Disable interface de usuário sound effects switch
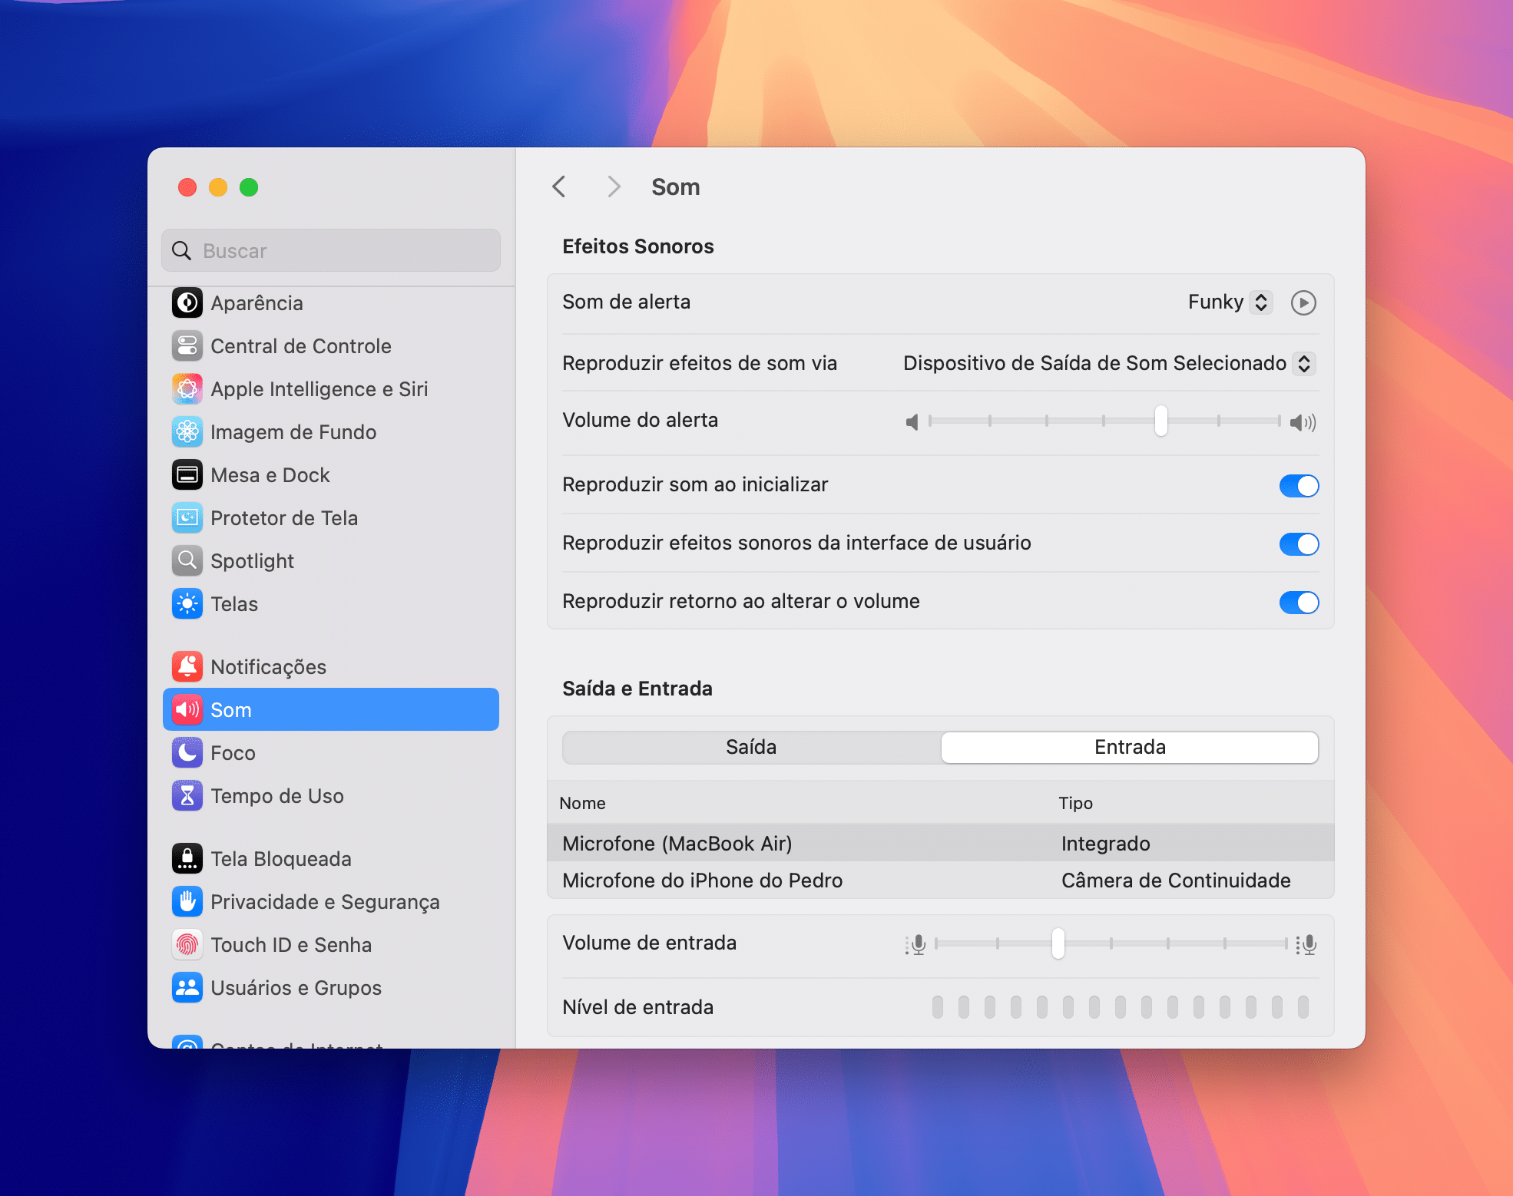Viewport: 1513px width, 1196px height. tap(1299, 544)
